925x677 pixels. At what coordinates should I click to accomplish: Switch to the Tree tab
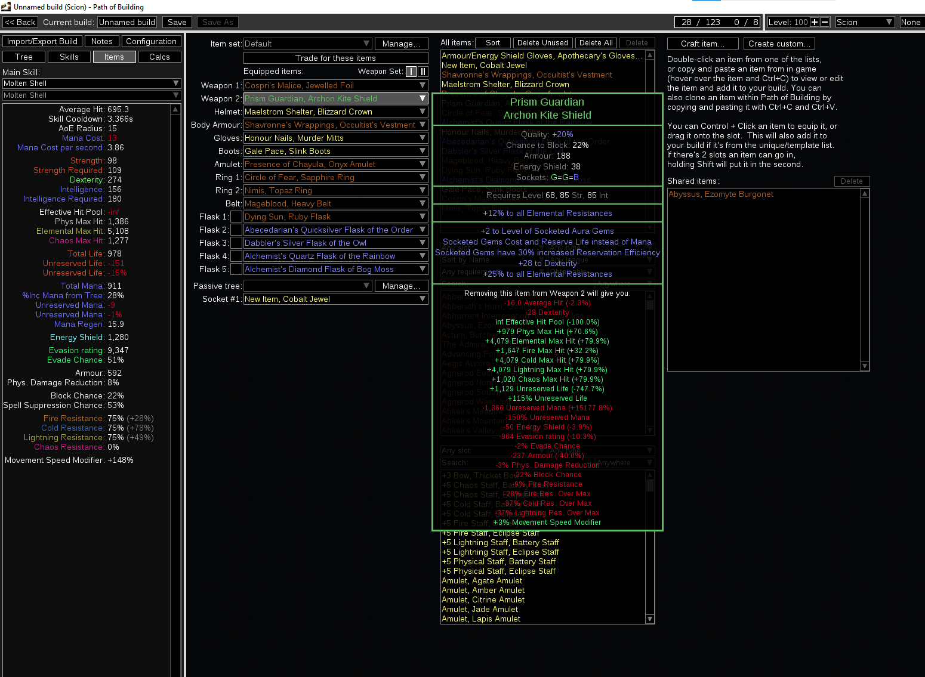point(24,57)
